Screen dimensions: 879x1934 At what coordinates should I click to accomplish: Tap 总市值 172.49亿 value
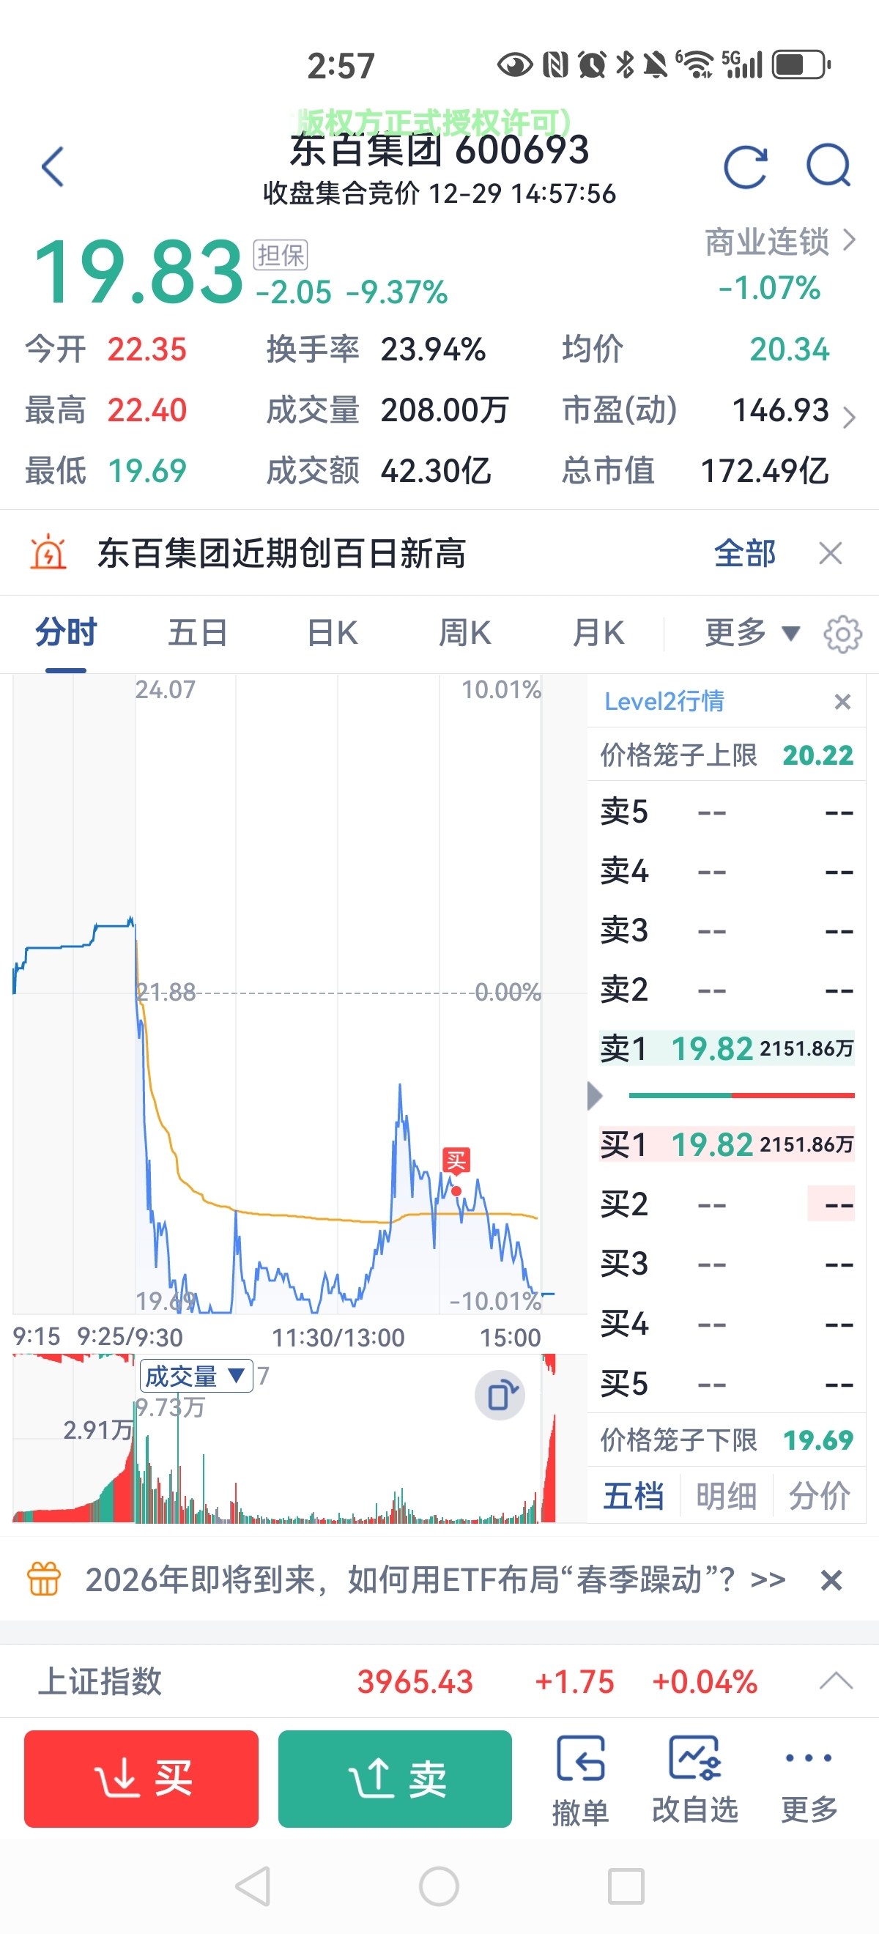764,471
